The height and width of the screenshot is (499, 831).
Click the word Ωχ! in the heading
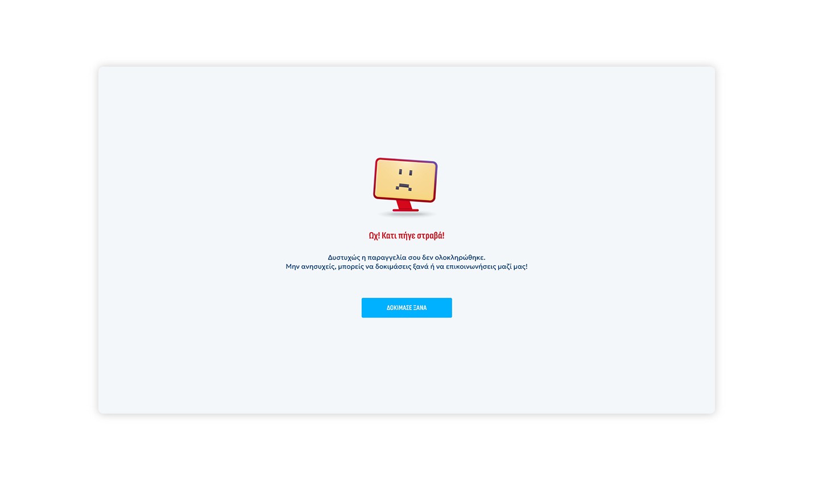374,236
